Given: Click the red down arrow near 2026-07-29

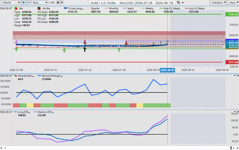Looking at the screenshot, I should [126, 43].
